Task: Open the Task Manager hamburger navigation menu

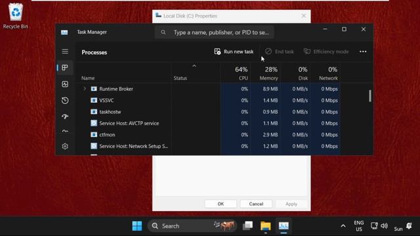Action: (x=65, y=51)
